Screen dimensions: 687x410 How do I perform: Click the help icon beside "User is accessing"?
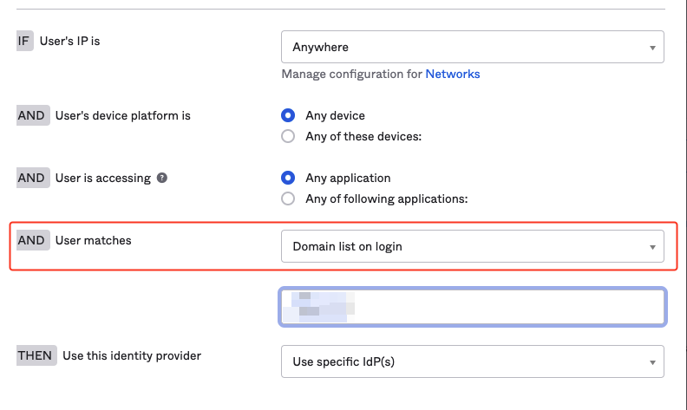(161, 178)
